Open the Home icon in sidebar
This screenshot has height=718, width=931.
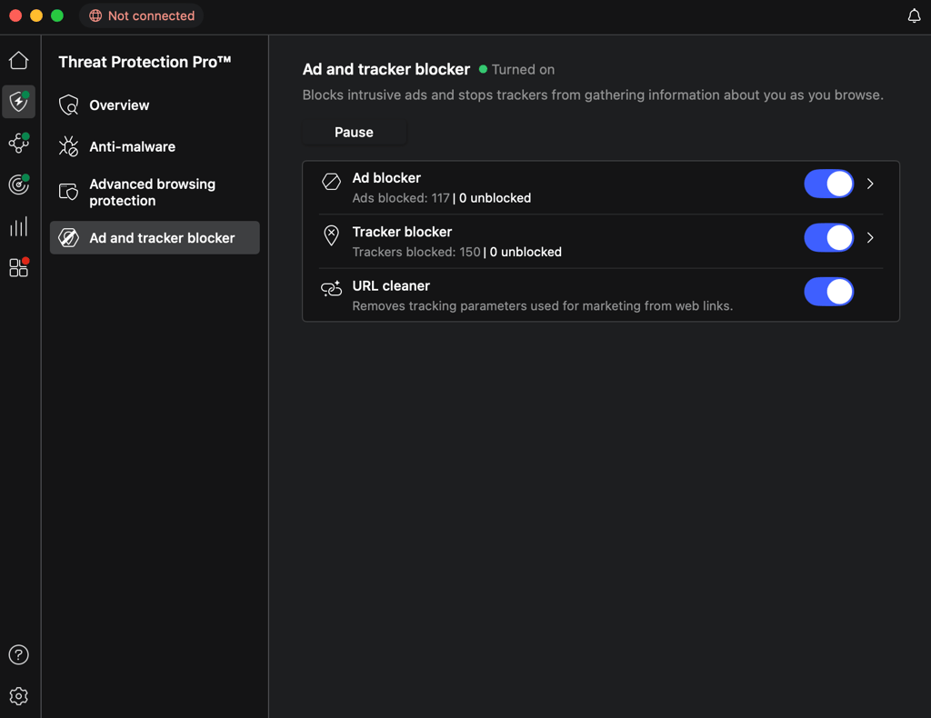(18, 60)
